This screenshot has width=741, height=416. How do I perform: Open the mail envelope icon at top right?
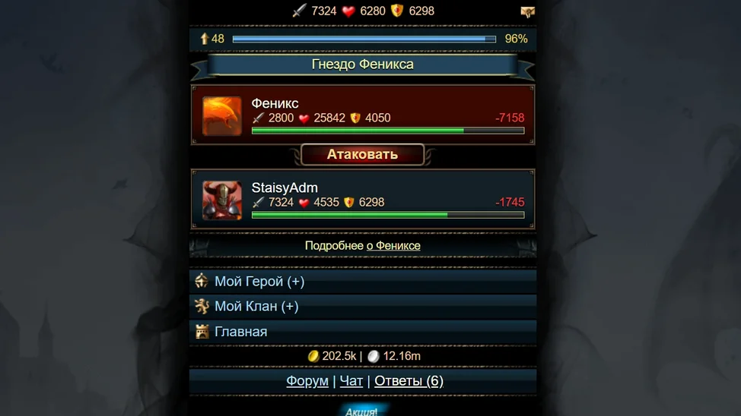pos(527,12)
